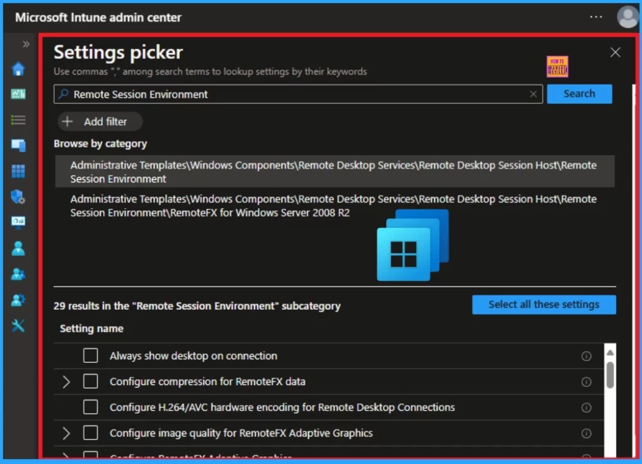
Task: Check Configure image quality for RemoteFX Adaptive Graphics
Action: pos(90,433)
